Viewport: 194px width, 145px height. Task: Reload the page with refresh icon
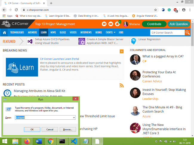point(16,10)
